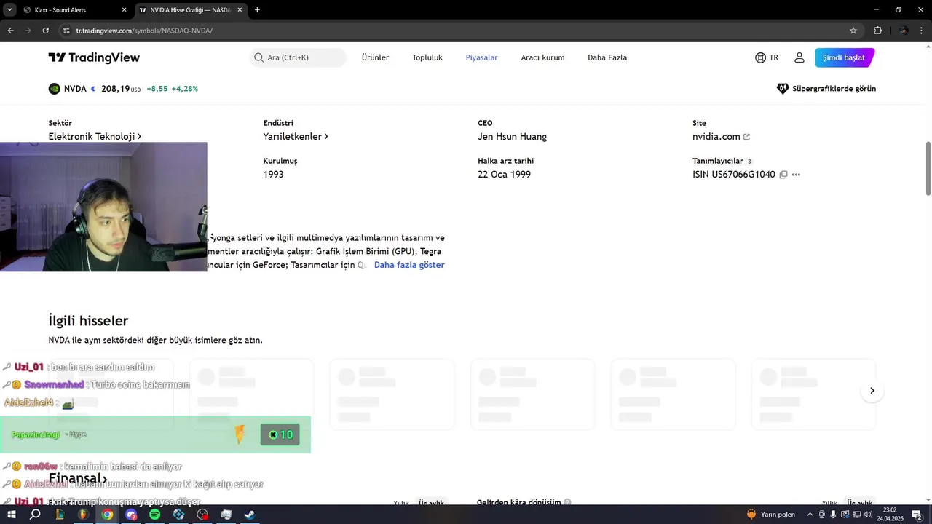Expand the Elektronik Teknoloji sector link
The height and width of the screenshot is (524, 932).
coord(95,137)
